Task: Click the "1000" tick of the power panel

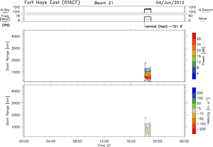Action: coord(15,72)
